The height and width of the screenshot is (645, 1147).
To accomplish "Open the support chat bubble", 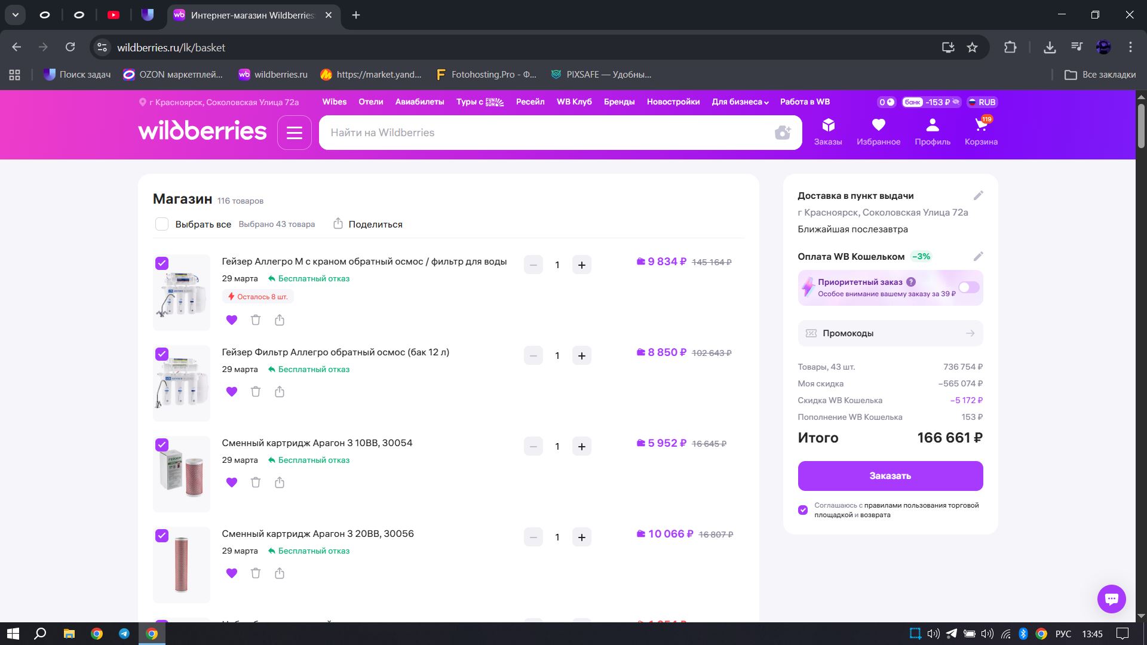I will coord(1111,598).
